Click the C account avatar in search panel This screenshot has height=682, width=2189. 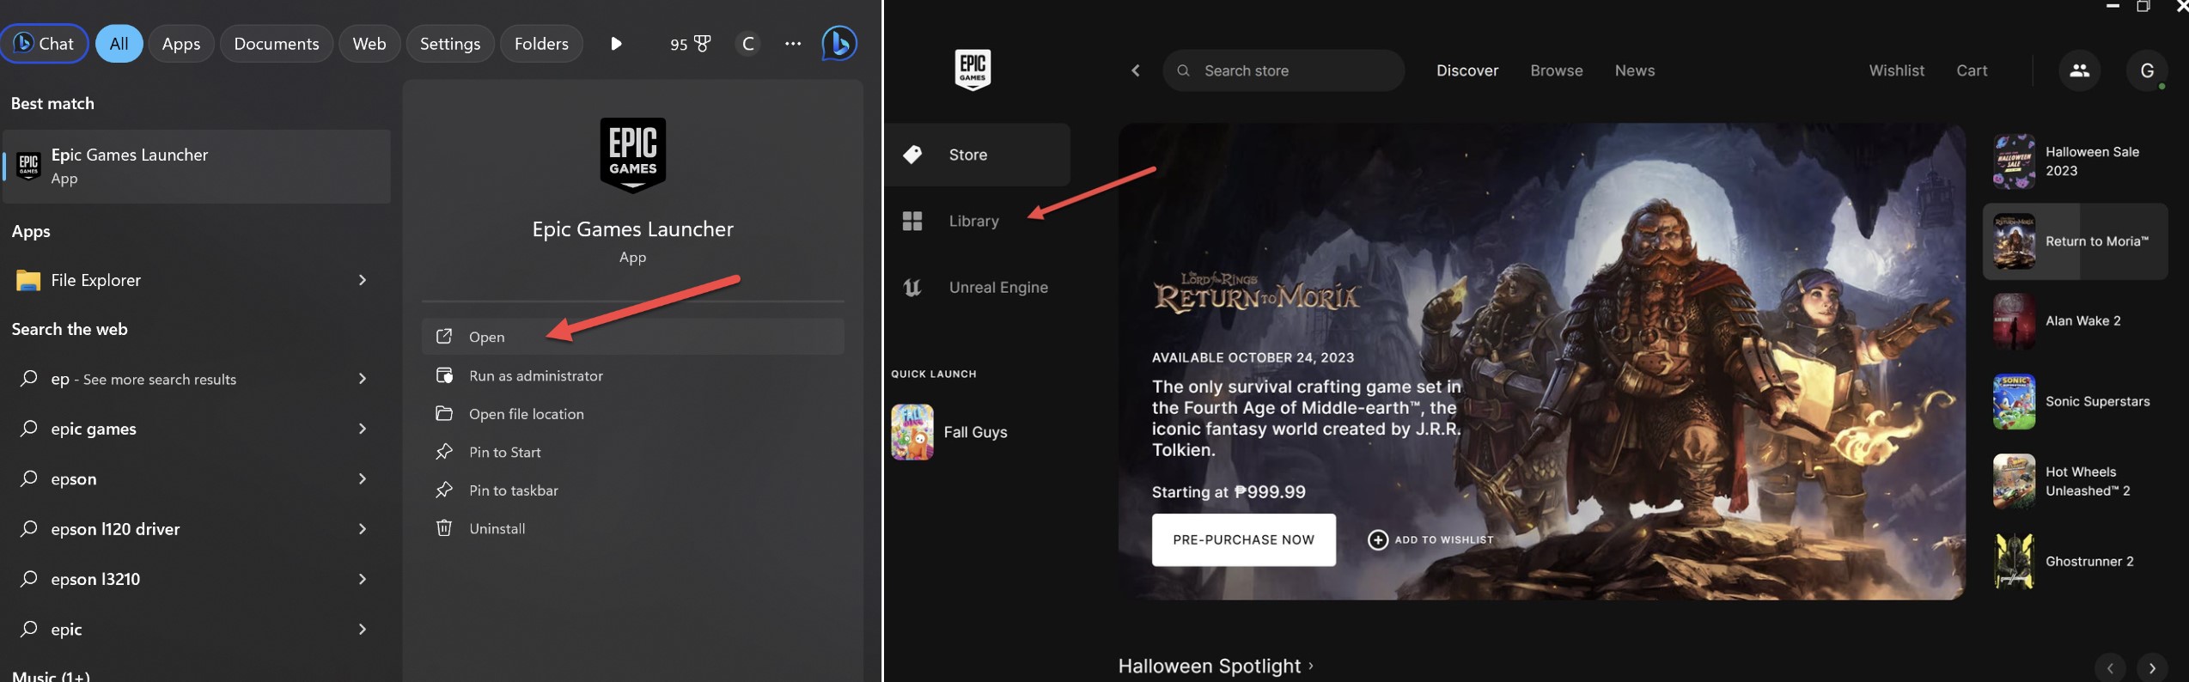click(x=748, y=44)
